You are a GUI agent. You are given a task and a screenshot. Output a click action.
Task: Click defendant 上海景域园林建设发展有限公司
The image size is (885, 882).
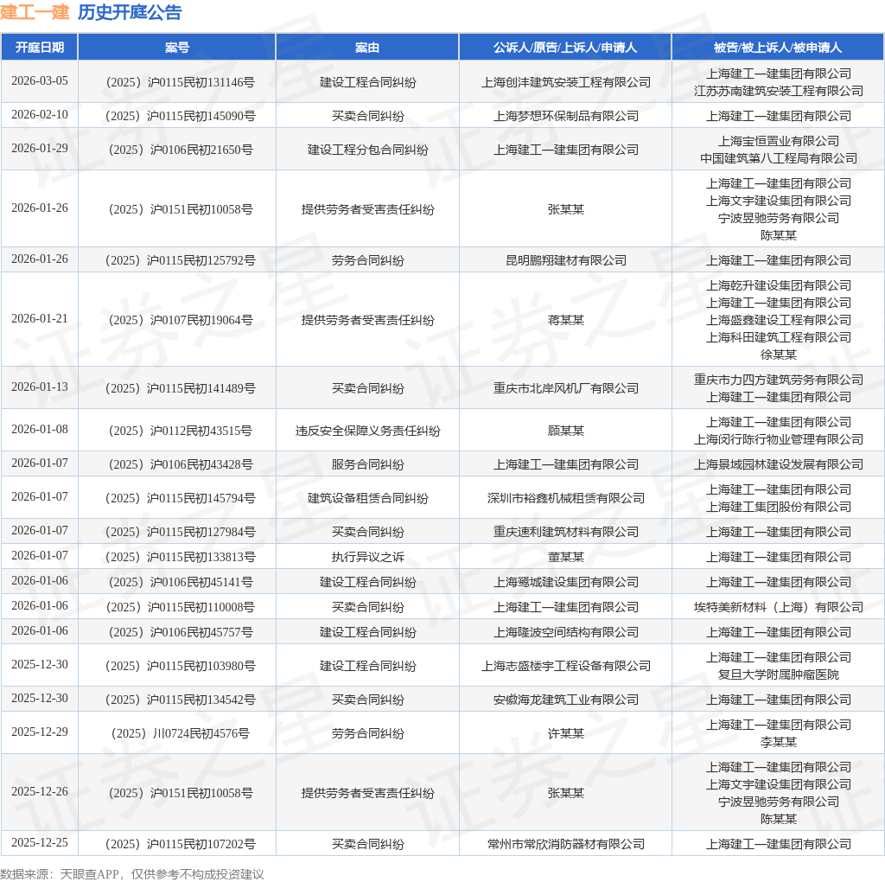779,464
